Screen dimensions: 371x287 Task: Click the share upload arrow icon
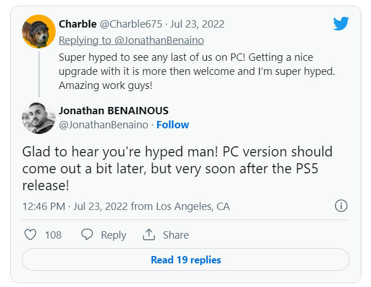pyautogui.click(x=149, y=235)
